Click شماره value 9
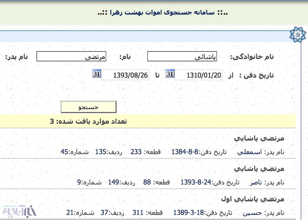This screenshot has height=220, width=308. (79, 182)
